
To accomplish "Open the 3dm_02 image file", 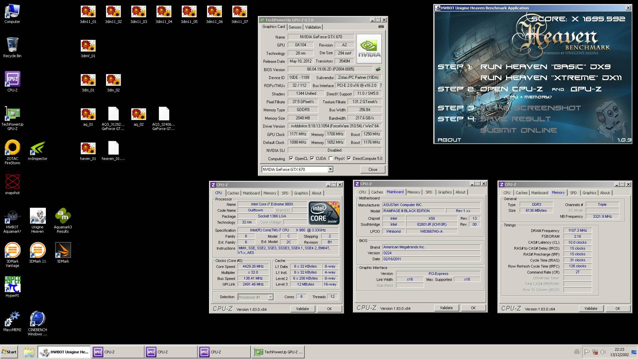I will tap(113, 83).
